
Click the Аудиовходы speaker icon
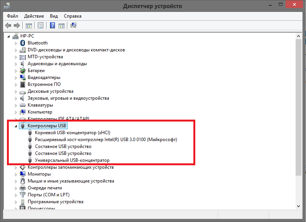pos(22,64)
